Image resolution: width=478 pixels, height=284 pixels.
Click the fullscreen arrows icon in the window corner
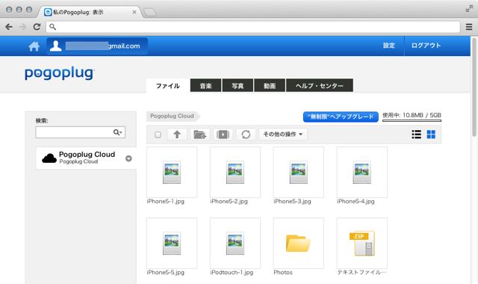pyautogui.click(x=469, y=8)
